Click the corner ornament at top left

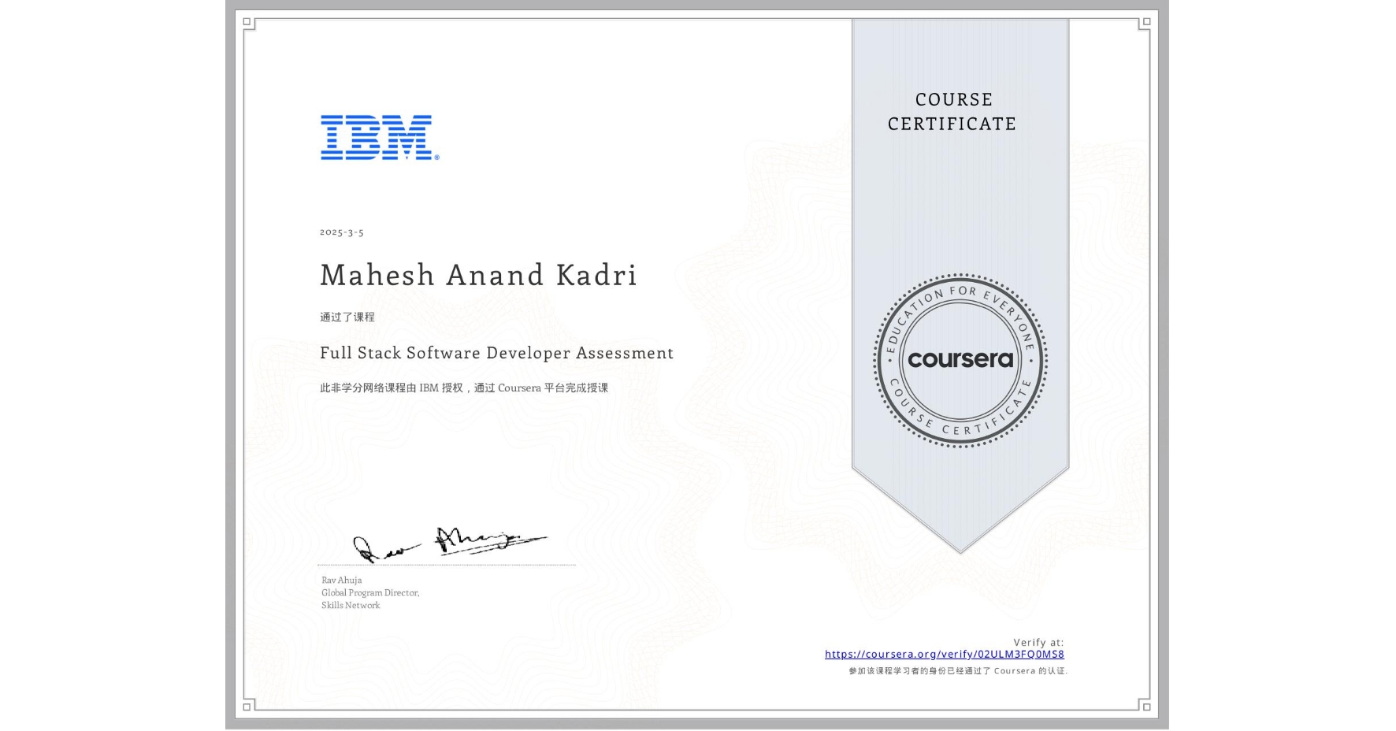coord(247,22)
